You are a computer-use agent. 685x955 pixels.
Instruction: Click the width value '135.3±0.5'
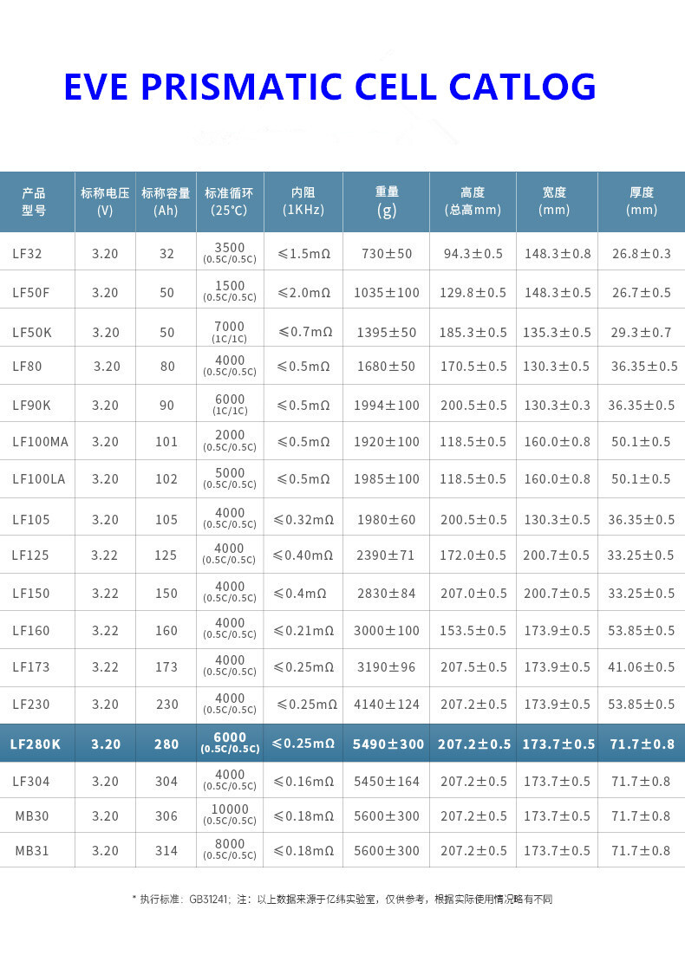pyautogui.click(x=557, y=333)
